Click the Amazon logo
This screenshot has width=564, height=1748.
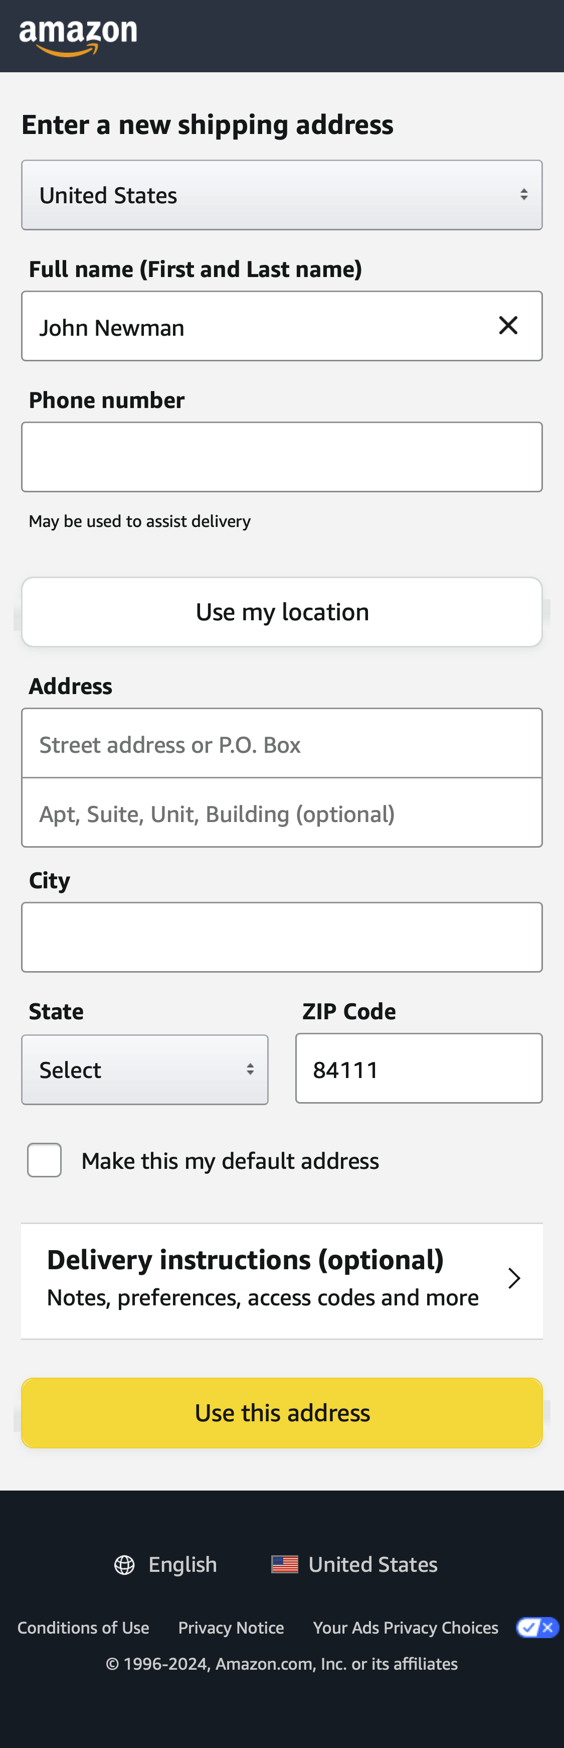pyautogui.click(x=78, y=35)
